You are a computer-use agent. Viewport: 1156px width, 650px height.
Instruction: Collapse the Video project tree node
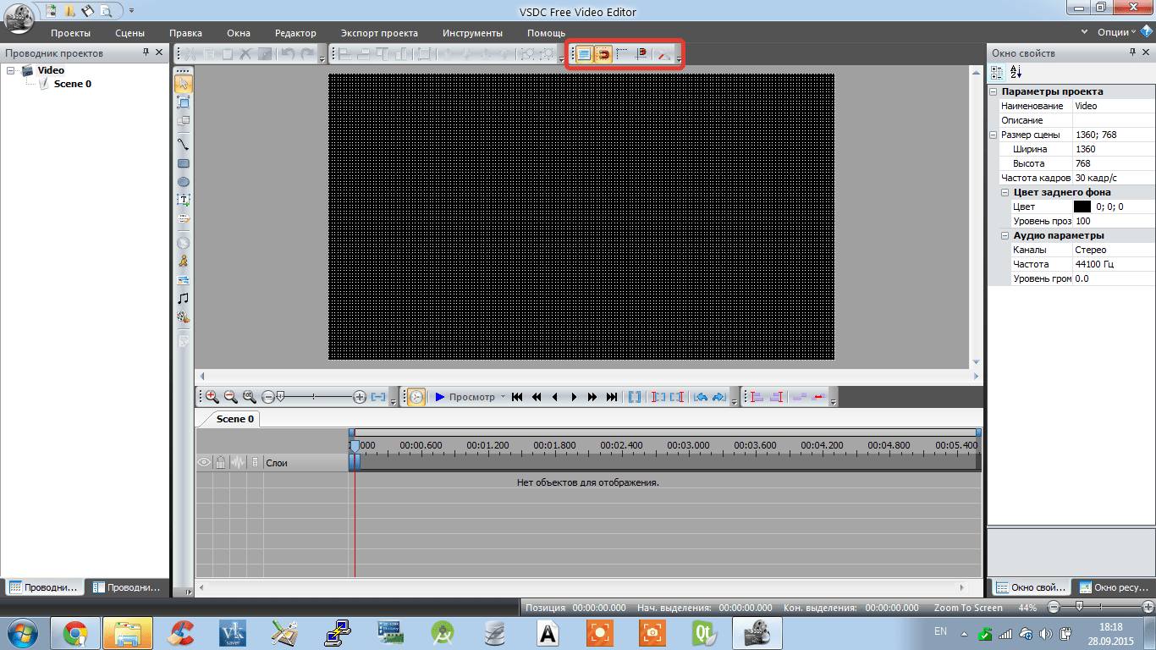tap(11, 71)
